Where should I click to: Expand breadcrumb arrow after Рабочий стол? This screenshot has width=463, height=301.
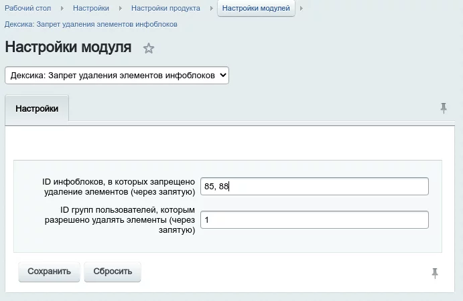(x=63, y=8)
